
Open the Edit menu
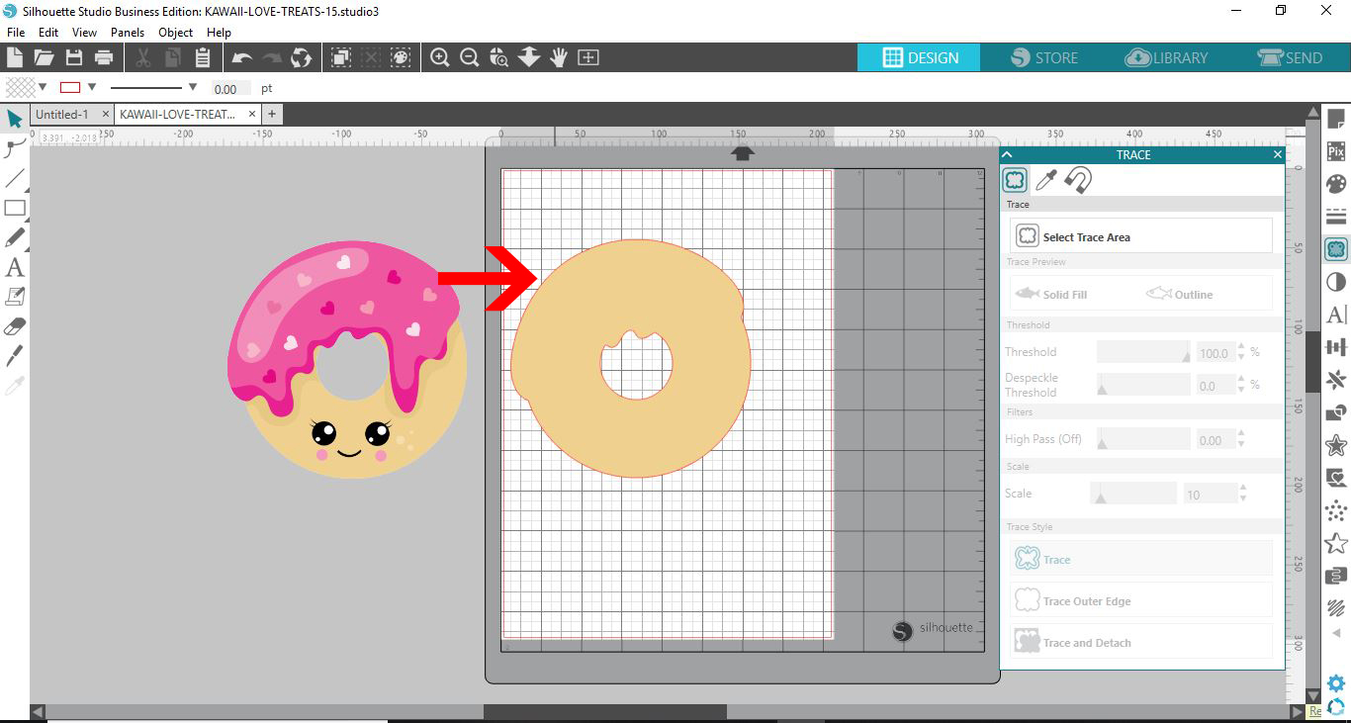coord(48,33)
